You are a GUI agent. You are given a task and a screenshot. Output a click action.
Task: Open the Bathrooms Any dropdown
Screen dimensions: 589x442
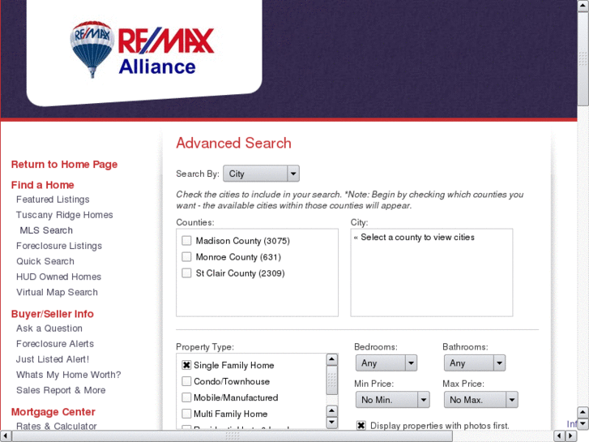pos(475,363)
